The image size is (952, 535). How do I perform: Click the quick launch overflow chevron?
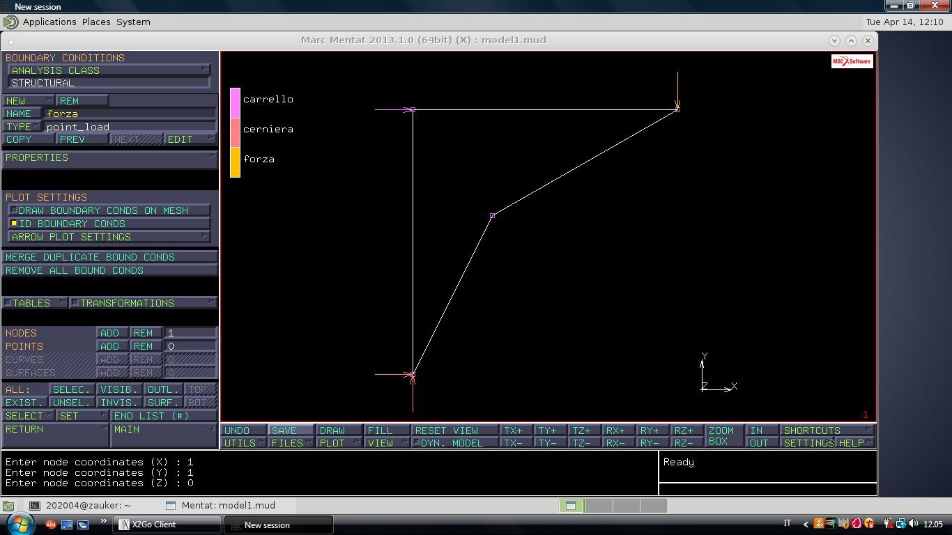[103, 521]
